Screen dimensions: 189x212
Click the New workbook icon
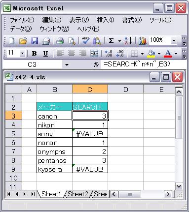11,41
